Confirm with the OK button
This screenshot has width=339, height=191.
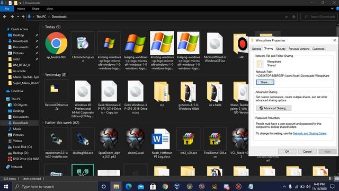coord(287,152)
